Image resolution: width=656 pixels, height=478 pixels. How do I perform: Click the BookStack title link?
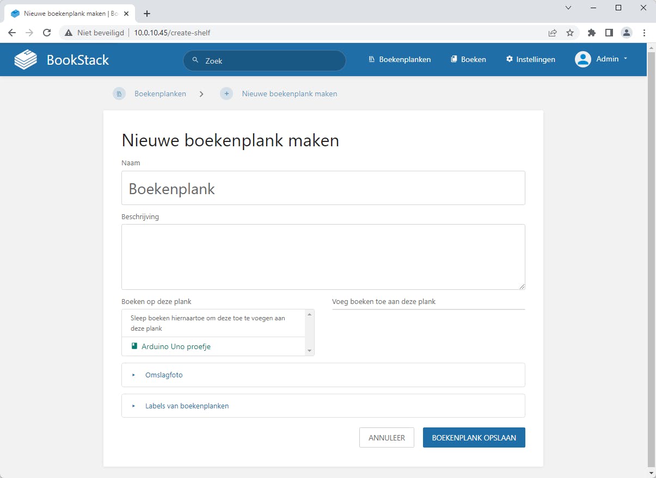(x=78, y=60)
